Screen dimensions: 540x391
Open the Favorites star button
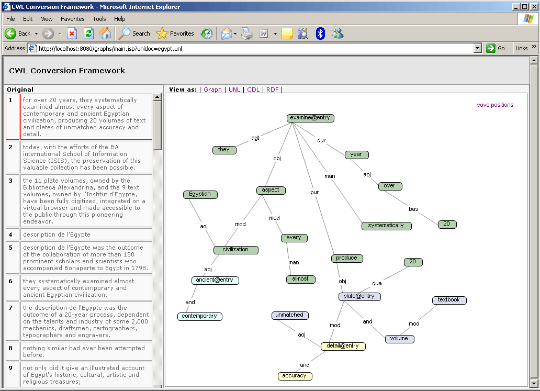point(175,33)
